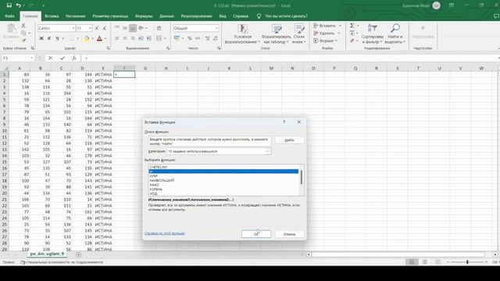
Task: Toggle Underline (Ч) formatting
Action: (57, 38)
